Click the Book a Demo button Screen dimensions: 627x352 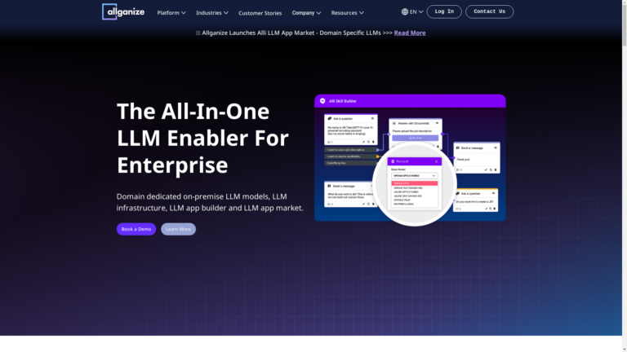tap(136, 229)
